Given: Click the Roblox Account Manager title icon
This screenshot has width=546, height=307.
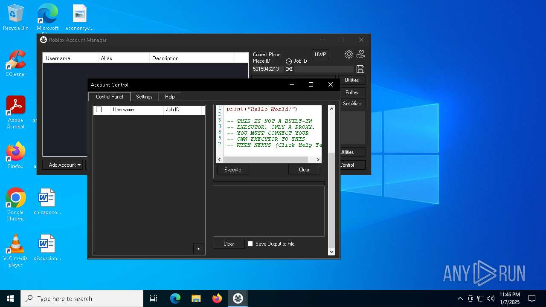Looking at the screenshot, I should click(x=44, y=40).
